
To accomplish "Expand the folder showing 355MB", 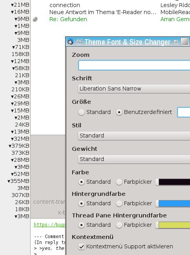I will (9, 181).
